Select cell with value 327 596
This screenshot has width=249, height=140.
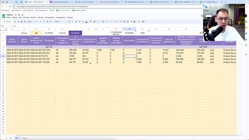(49, 50)
